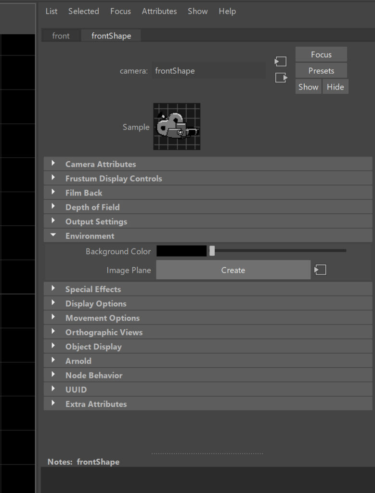The width and height of the screenshot is (375, 493).
Task: Expand the Depth of Field section
Action: 208,207
